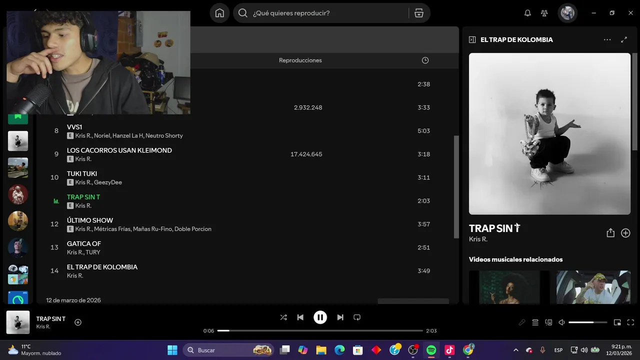Open TikTok from the taskbar

pyautogui.click(x=449, y=350)
